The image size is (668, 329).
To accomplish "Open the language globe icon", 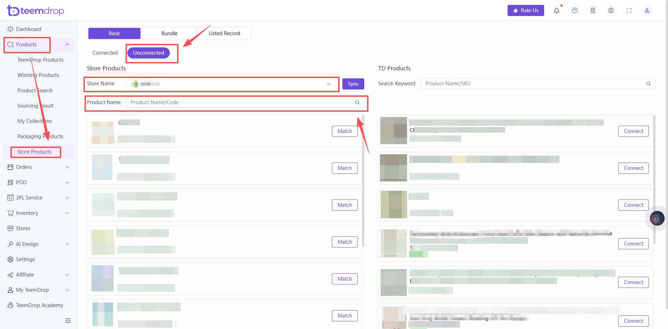I will pos(611,10).
